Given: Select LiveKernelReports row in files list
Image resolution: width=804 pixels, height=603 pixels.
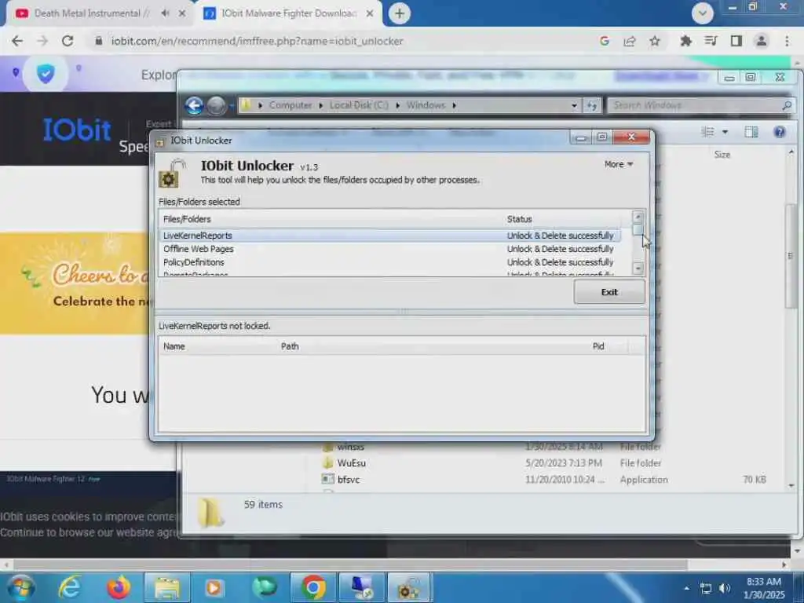Looking at the screenshot, I should 389,236.
